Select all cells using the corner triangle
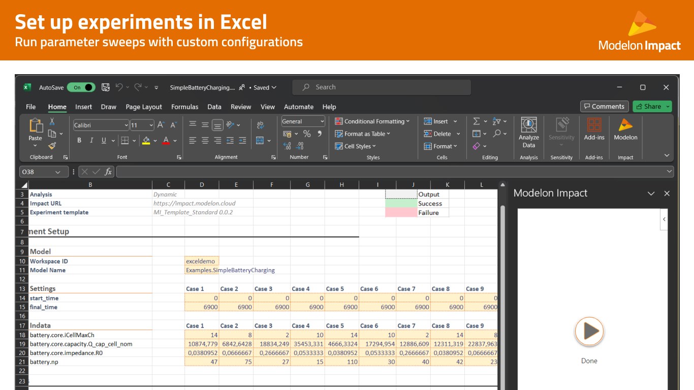 [x=24, y=185]
